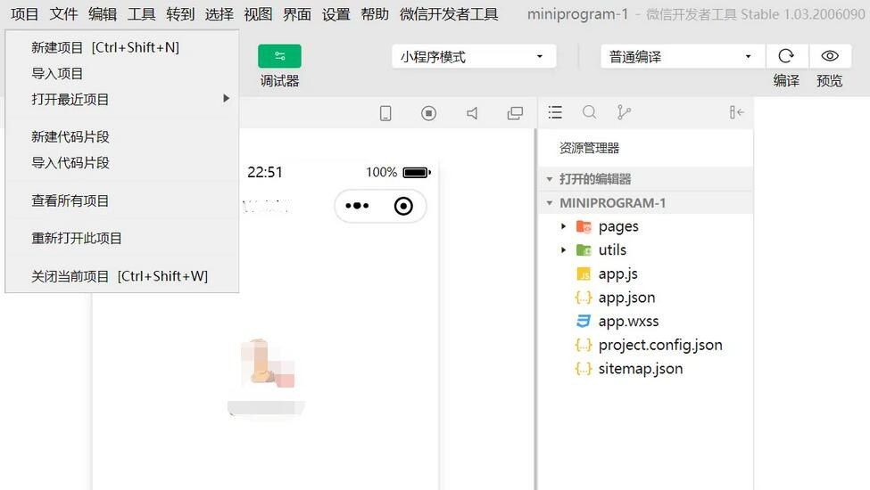Expand the utils folder arrow
The image size is (870, 490).
[x=563, y=250]
